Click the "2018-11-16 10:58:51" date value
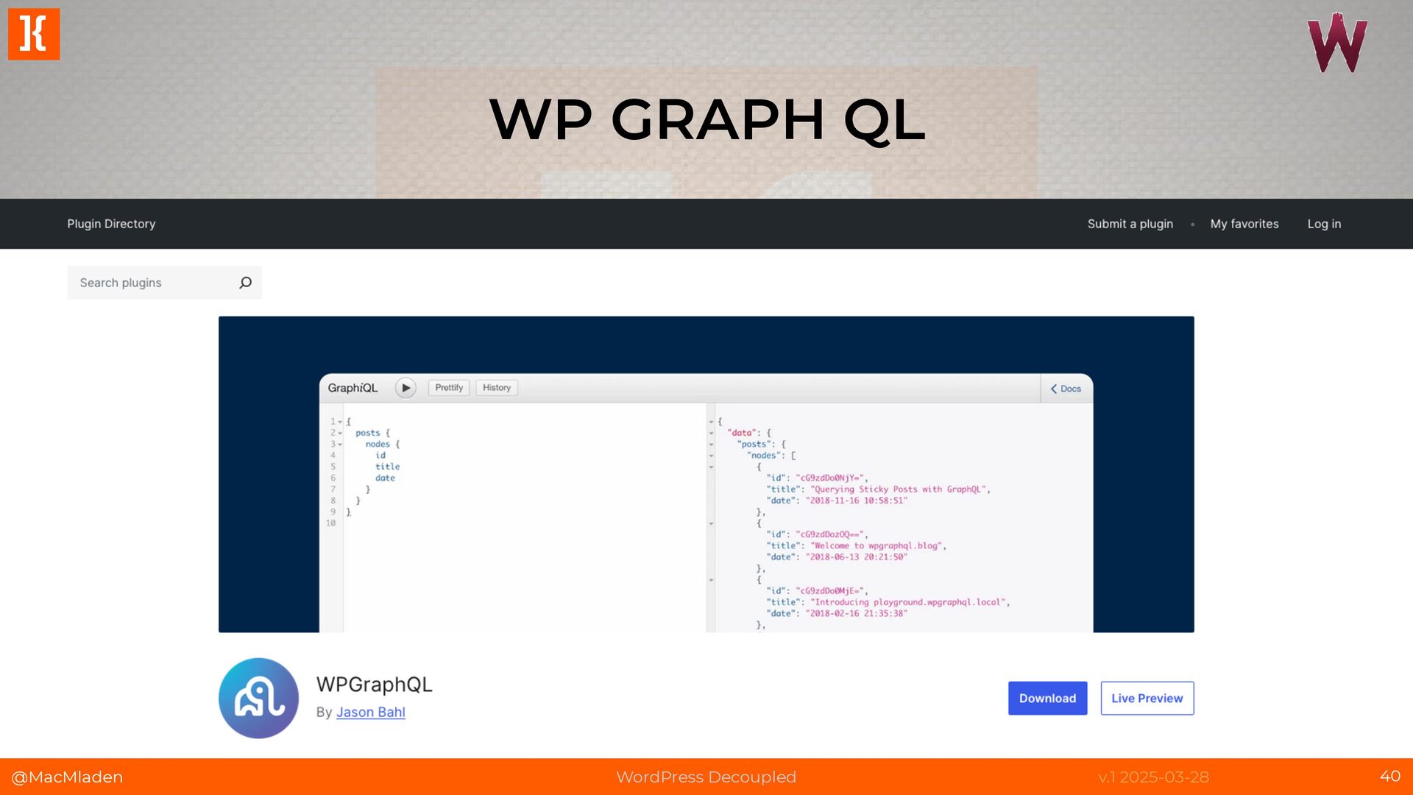Image resolution: width=1413 pixels, height=795 pixels. 857,501
